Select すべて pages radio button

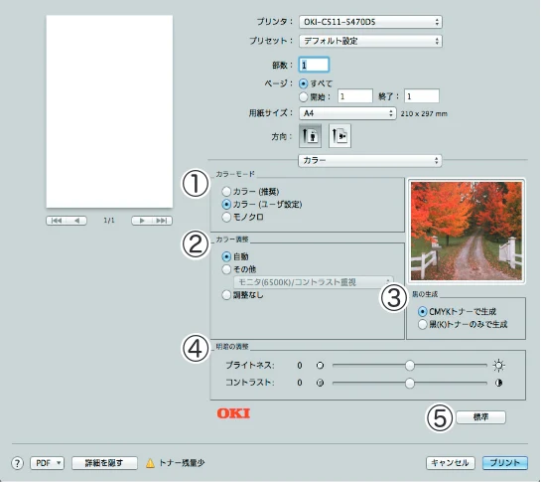[x=303, y=83]
